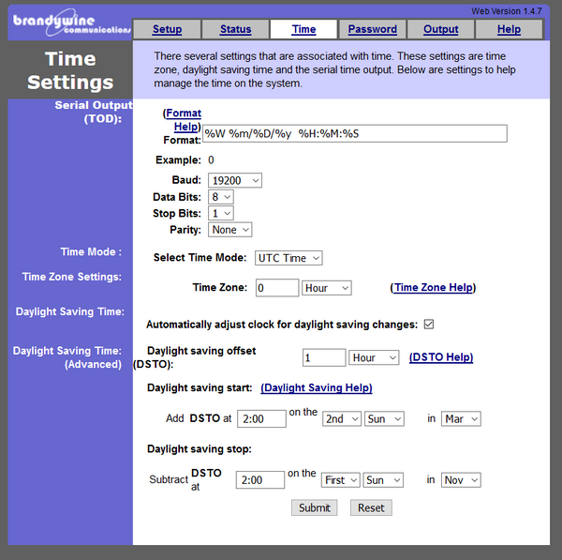
Task: Switch to the Status tab
Action: [x=235, y=29]
